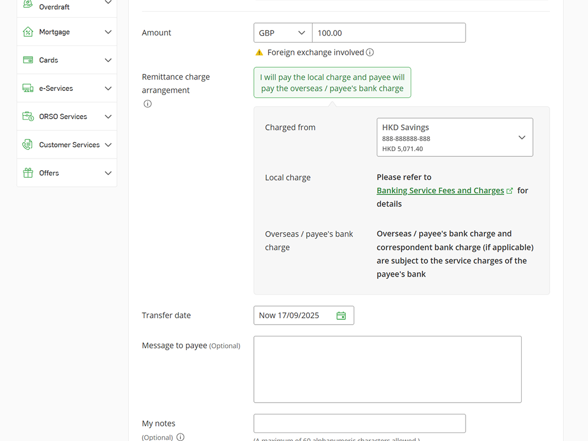
Task: Click the Cards icon in the sidebar
Action: 28,59
